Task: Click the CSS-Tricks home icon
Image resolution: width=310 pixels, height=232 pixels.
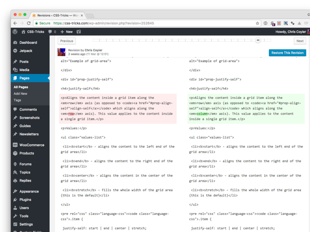Action: click(23, 32)
